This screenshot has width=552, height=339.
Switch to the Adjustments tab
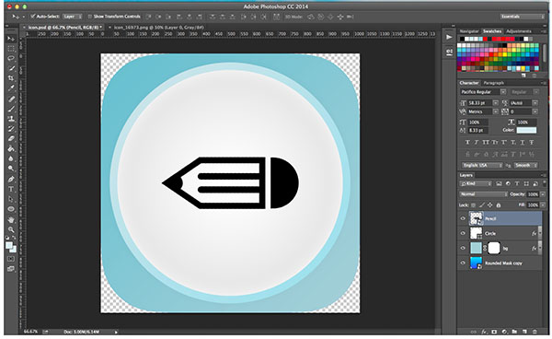(519, 31)
